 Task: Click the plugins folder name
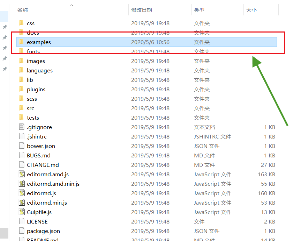(36, 90)
